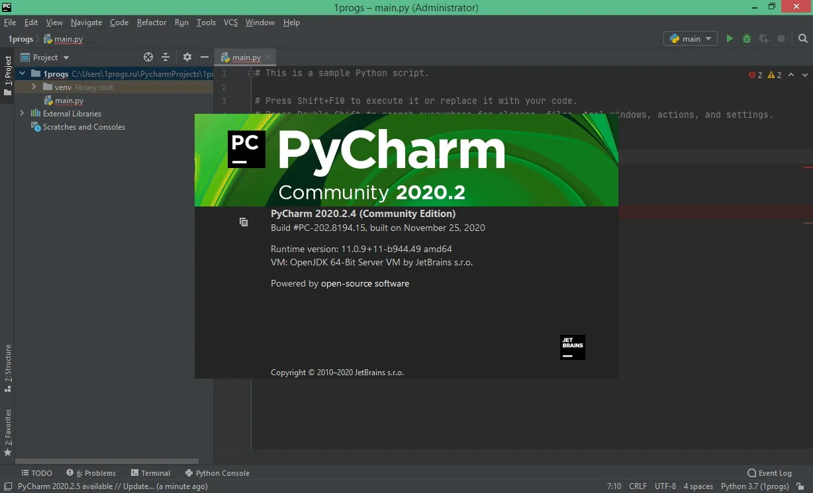The image size is (813, 493).
Task: Click the locate/select opened file target icon
Action: point(148,58)
